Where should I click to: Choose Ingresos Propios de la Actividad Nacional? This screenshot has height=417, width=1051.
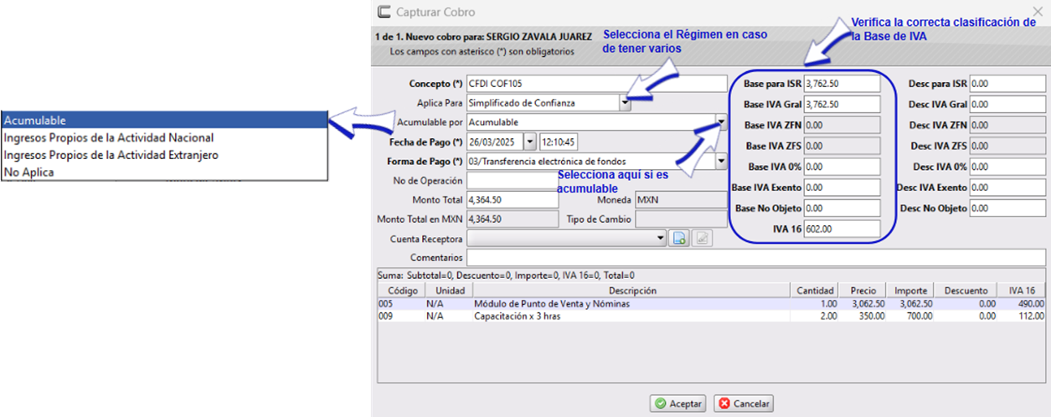tap(165, 137)
